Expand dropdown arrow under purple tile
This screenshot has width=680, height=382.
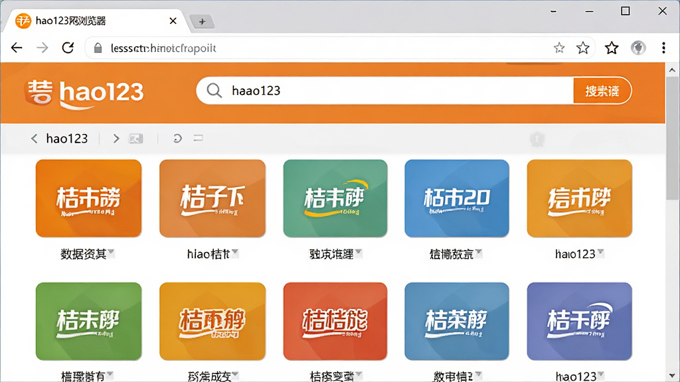point(600,374)
